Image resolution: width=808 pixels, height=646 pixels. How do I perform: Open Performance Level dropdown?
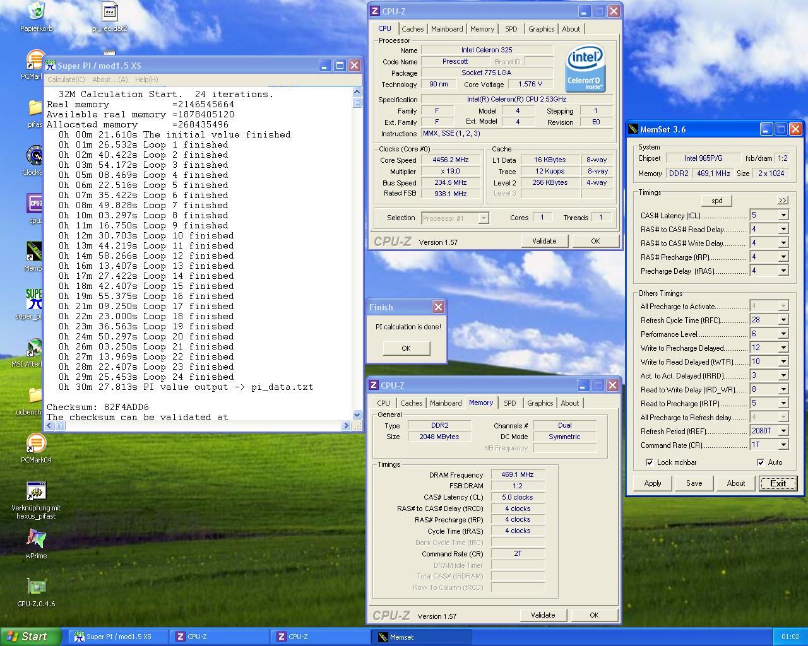tap(783, 334)
